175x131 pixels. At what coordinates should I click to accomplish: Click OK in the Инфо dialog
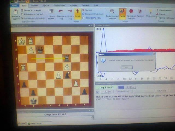[126, 67]
